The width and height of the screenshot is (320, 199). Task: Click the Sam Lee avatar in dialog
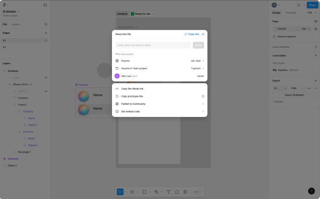point(117,76)
